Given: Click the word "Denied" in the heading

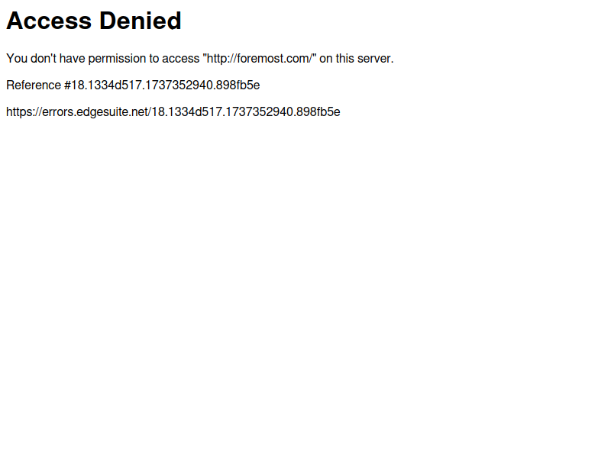Looking at the screenshot, I should (141, 21).
